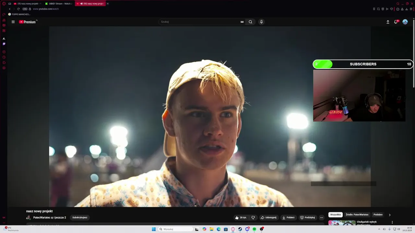Screen dimensions: 415x233
Task: Open browser downloads icon
Action: point(407,9)
